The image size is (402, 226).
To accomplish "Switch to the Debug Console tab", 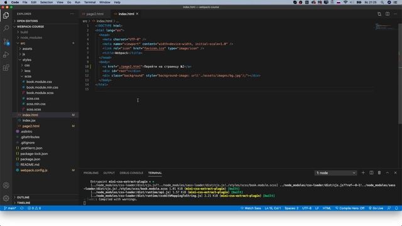I will [x=131, y=173].
